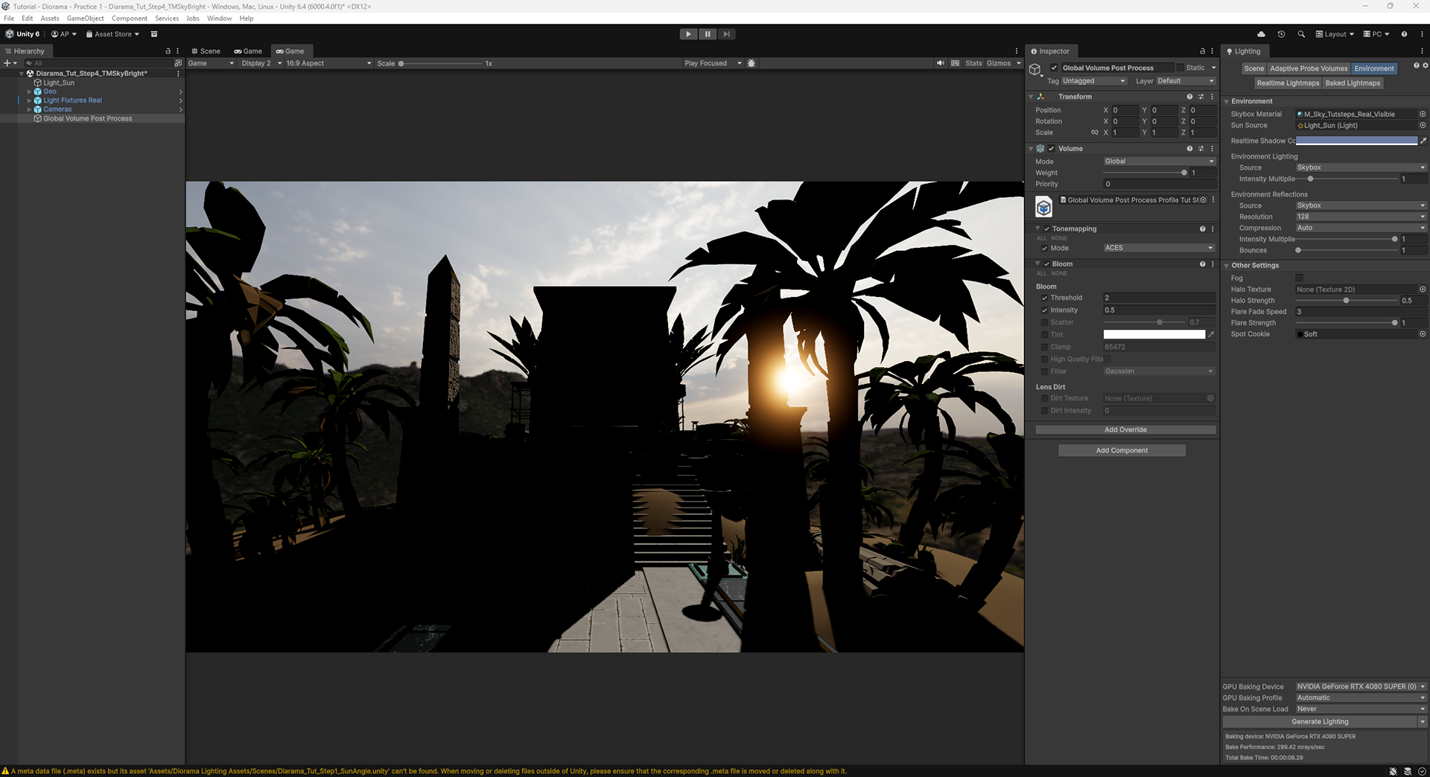Toggle the Bloom Threshold override checkbox

[1044, 298]
